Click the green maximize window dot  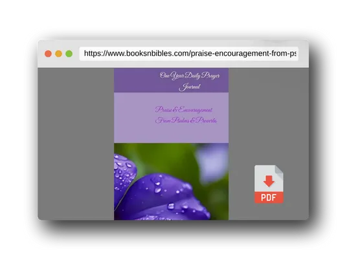(x=69, y=54)
